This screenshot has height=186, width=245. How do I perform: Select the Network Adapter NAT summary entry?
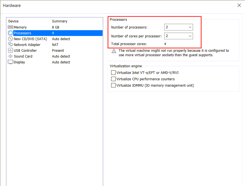tap(55, 45)
